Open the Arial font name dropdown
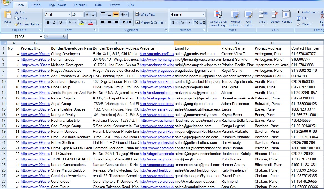The width and height of the screenshot is (324, 189). click(69, 14)
